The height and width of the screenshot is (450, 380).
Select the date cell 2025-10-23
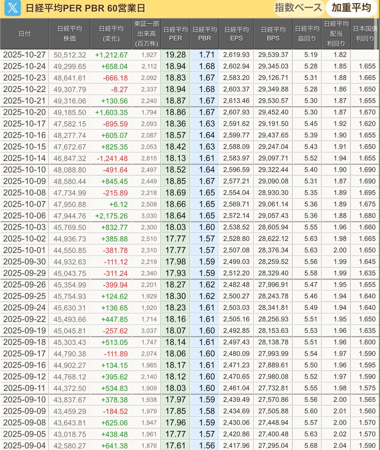(x=24, y=78)
